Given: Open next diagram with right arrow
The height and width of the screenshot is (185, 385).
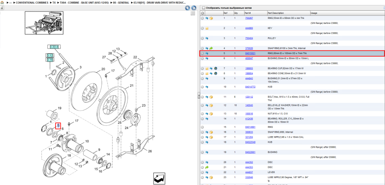Looking at the screenshot, I should [x=194, y=8].
